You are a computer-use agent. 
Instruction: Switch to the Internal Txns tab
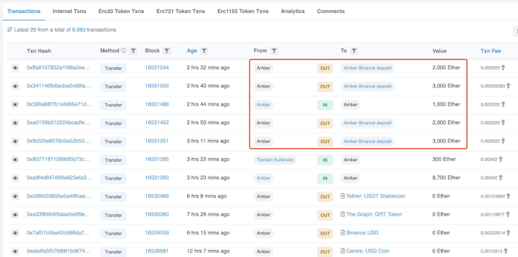(69, 11)
